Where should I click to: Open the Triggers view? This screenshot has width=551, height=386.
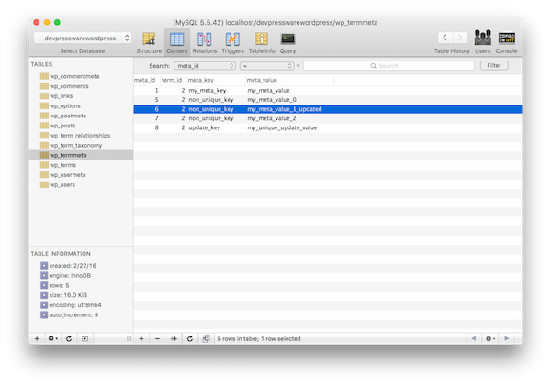click(x=232, y=43)
